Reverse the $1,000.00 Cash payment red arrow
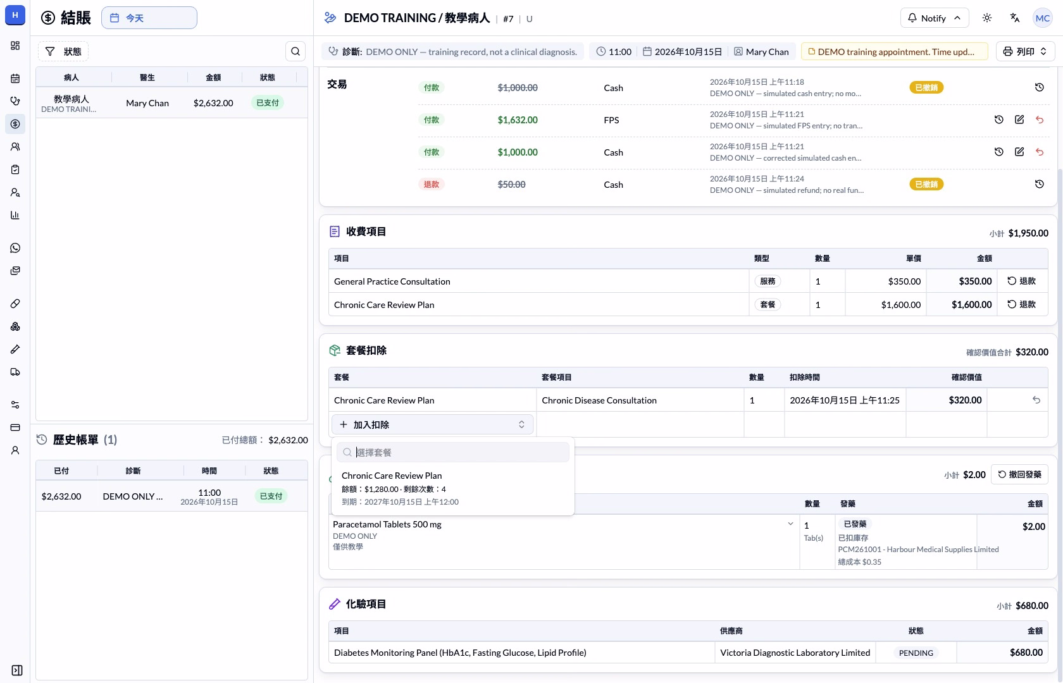Image resolution: width=1063 pixels, height=683 pixels. [1040, 152]
